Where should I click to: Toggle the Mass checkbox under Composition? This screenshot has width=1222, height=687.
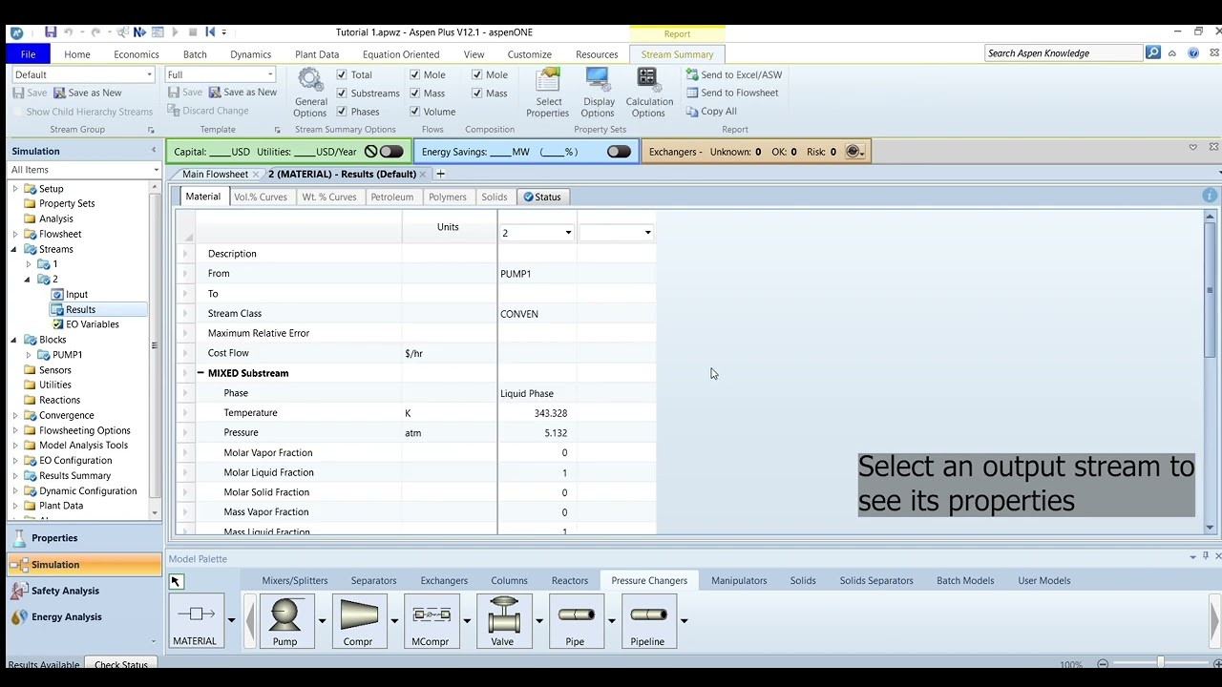point(476,93)
